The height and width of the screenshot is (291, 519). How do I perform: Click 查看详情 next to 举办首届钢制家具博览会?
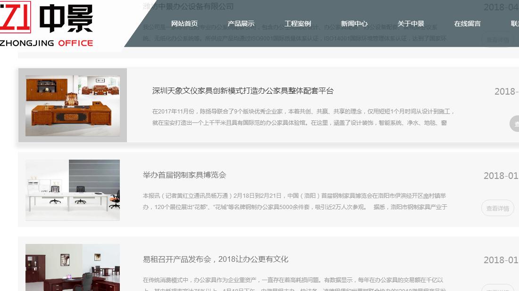tap(498, 208)
